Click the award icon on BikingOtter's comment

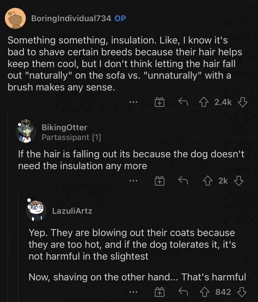click(x=159, y=181)
